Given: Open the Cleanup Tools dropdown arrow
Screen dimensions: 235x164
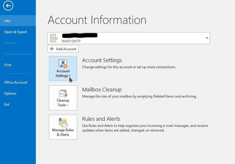Looking at the screenshot, I should (68, 105).
